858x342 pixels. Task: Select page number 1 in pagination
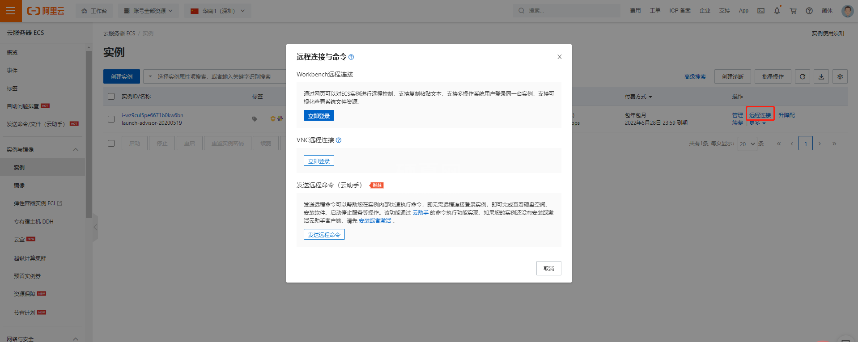click(806, 144)
